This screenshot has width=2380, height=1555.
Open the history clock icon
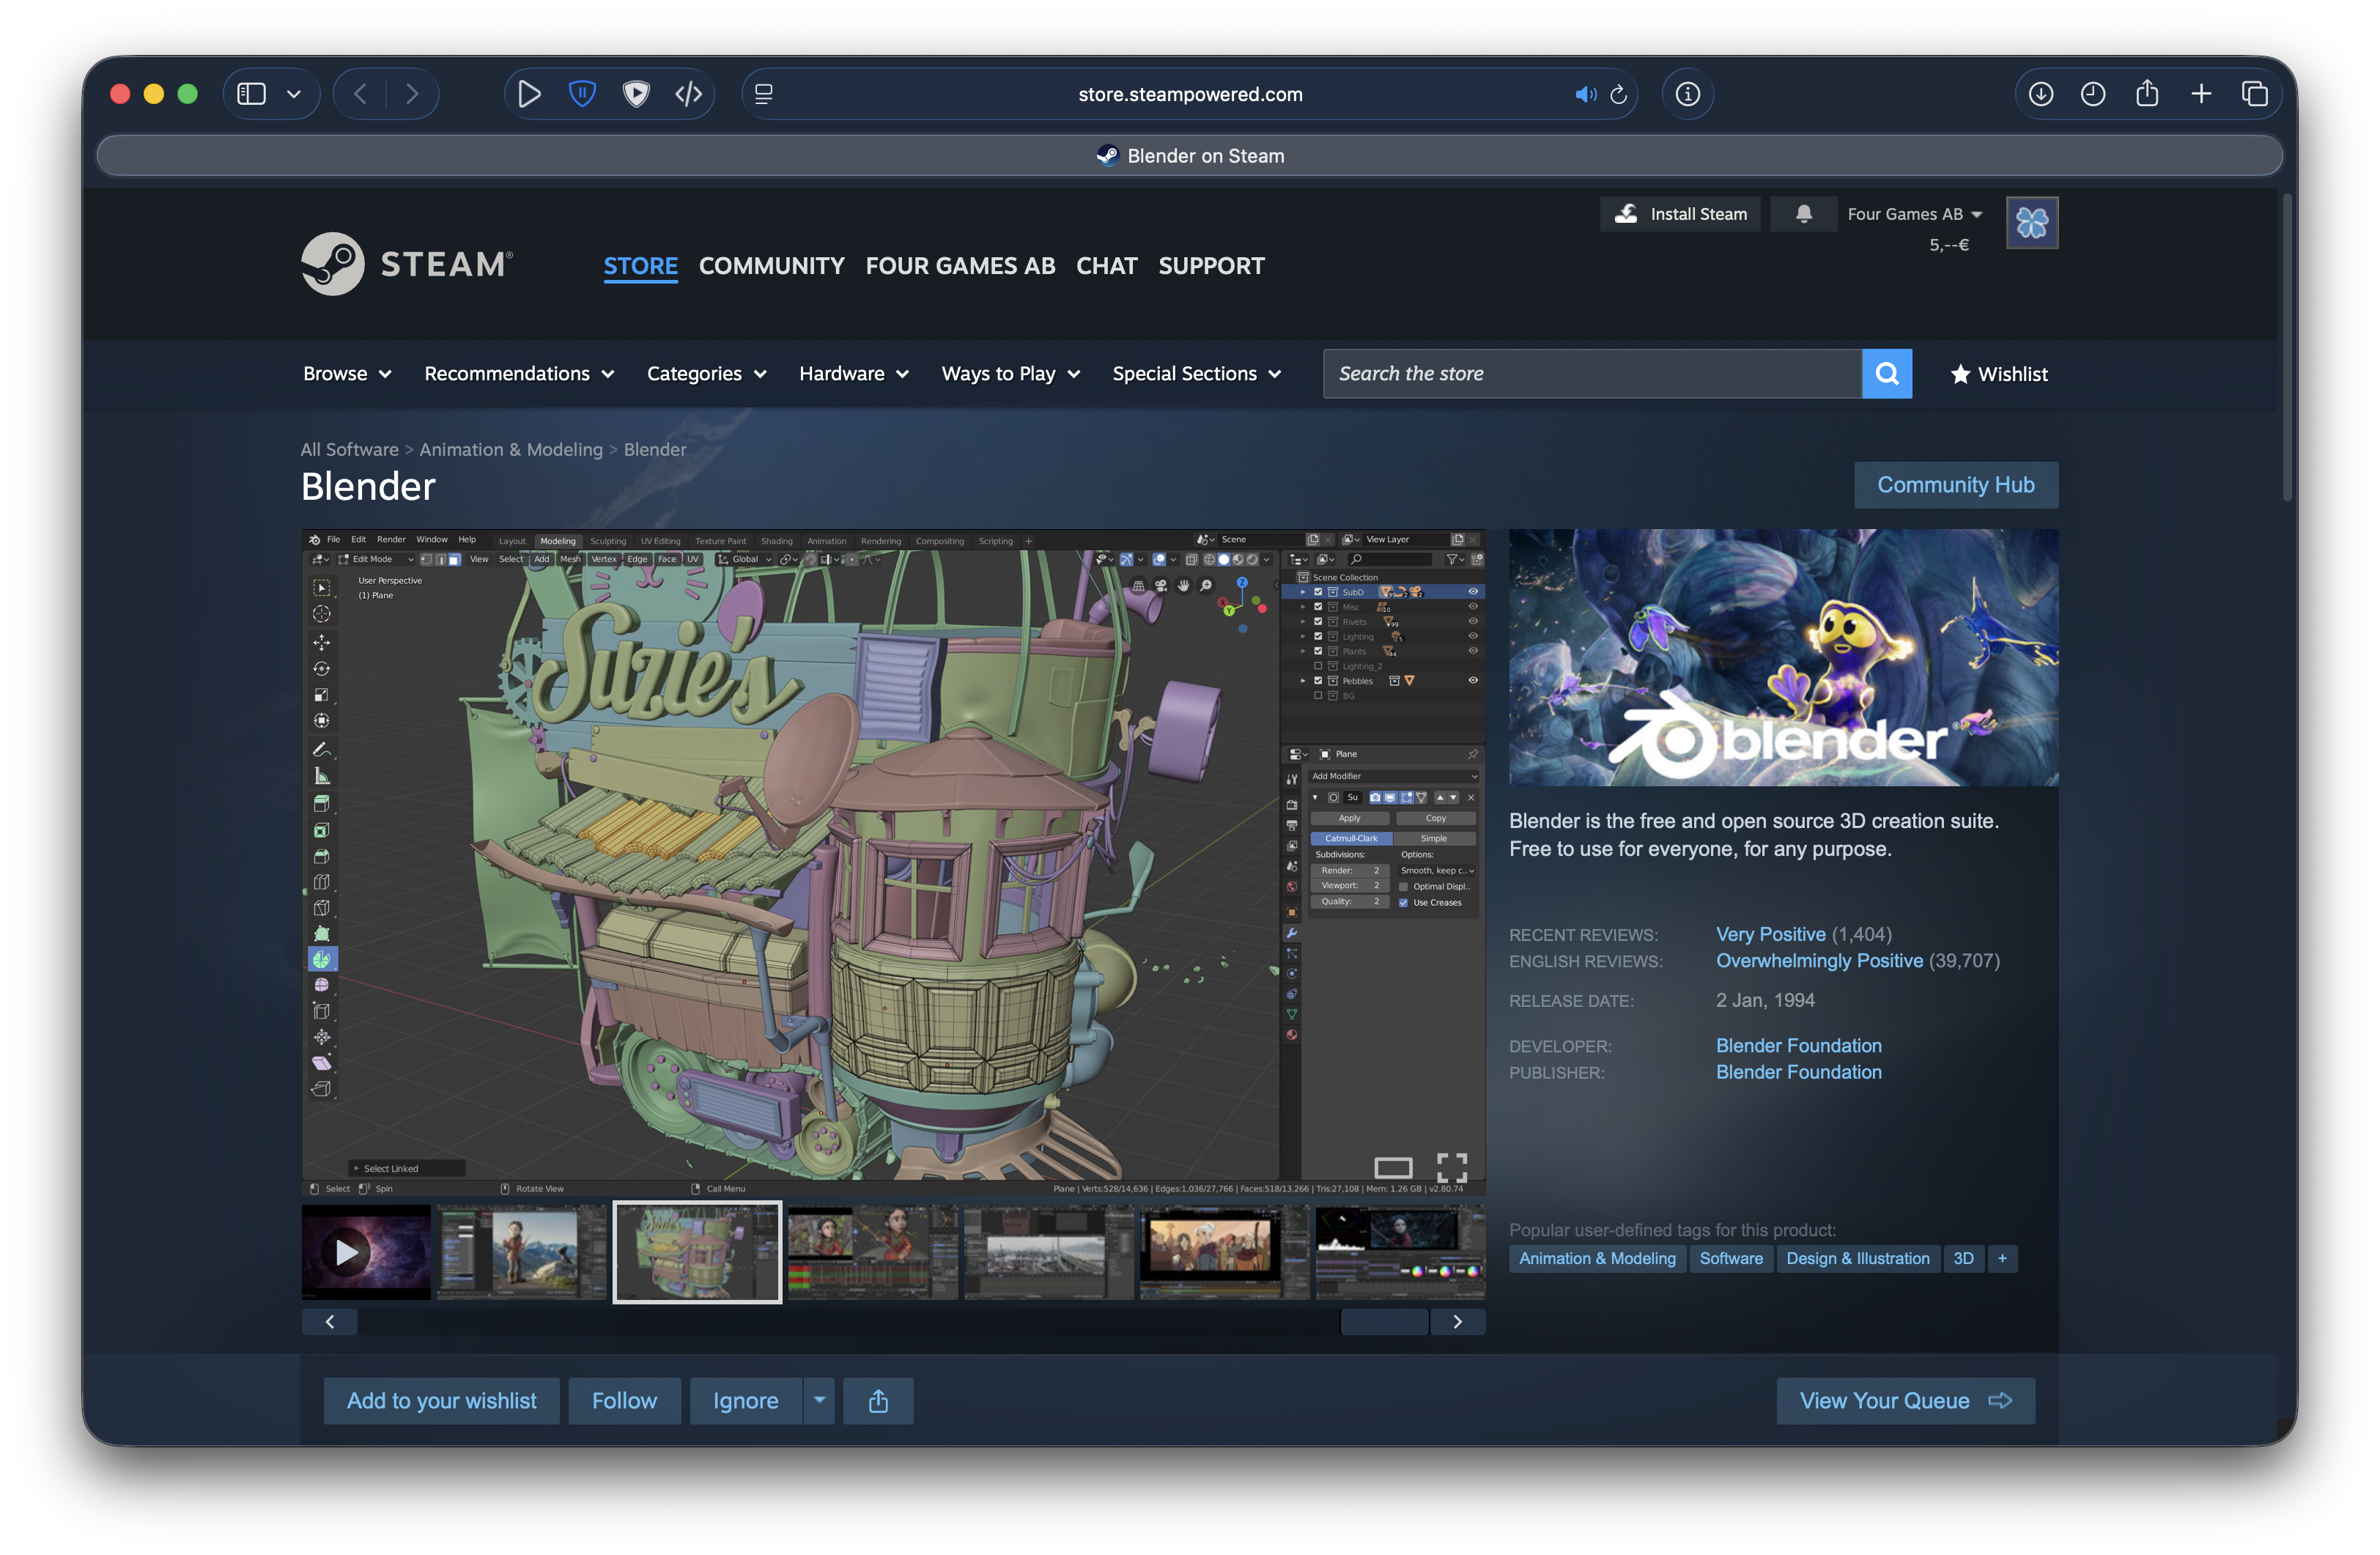pyautogui.click(x=2093, y=94)
